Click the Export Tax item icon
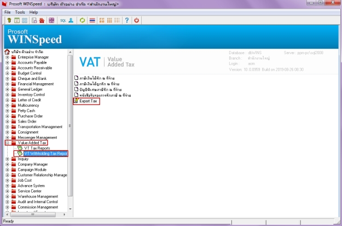The width and height of the screenshot is (342, 226). (x=76, y=101)
